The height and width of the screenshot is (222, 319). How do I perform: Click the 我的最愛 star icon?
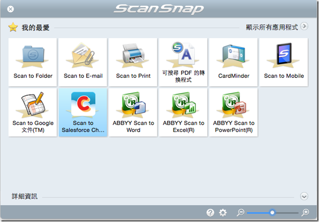pos(13,27)
